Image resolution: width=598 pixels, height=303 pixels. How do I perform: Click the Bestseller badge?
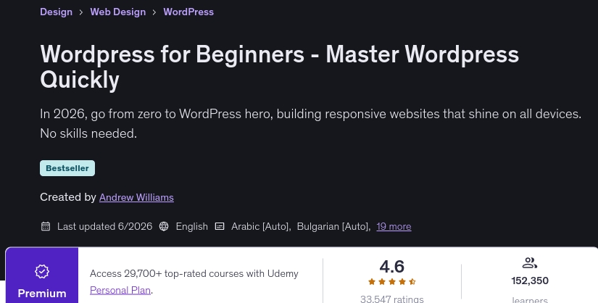67,168
